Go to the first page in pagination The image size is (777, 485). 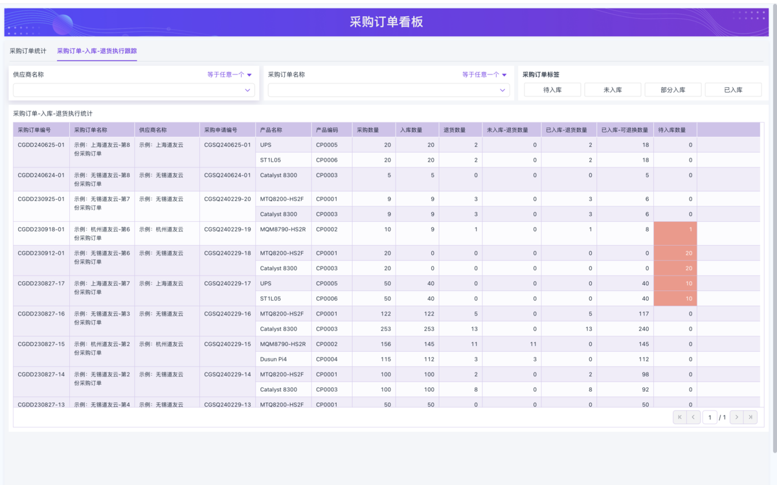point(680,417)
